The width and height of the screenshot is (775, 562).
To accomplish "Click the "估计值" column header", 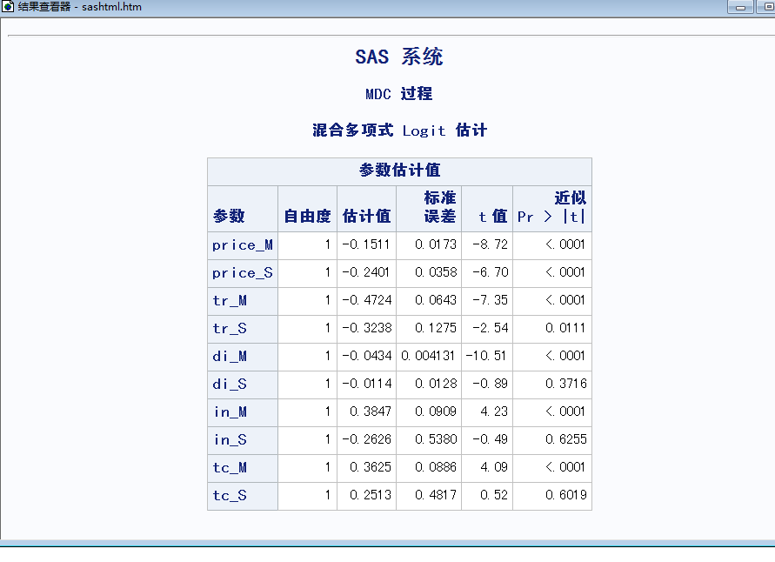I will pos(366,216).
